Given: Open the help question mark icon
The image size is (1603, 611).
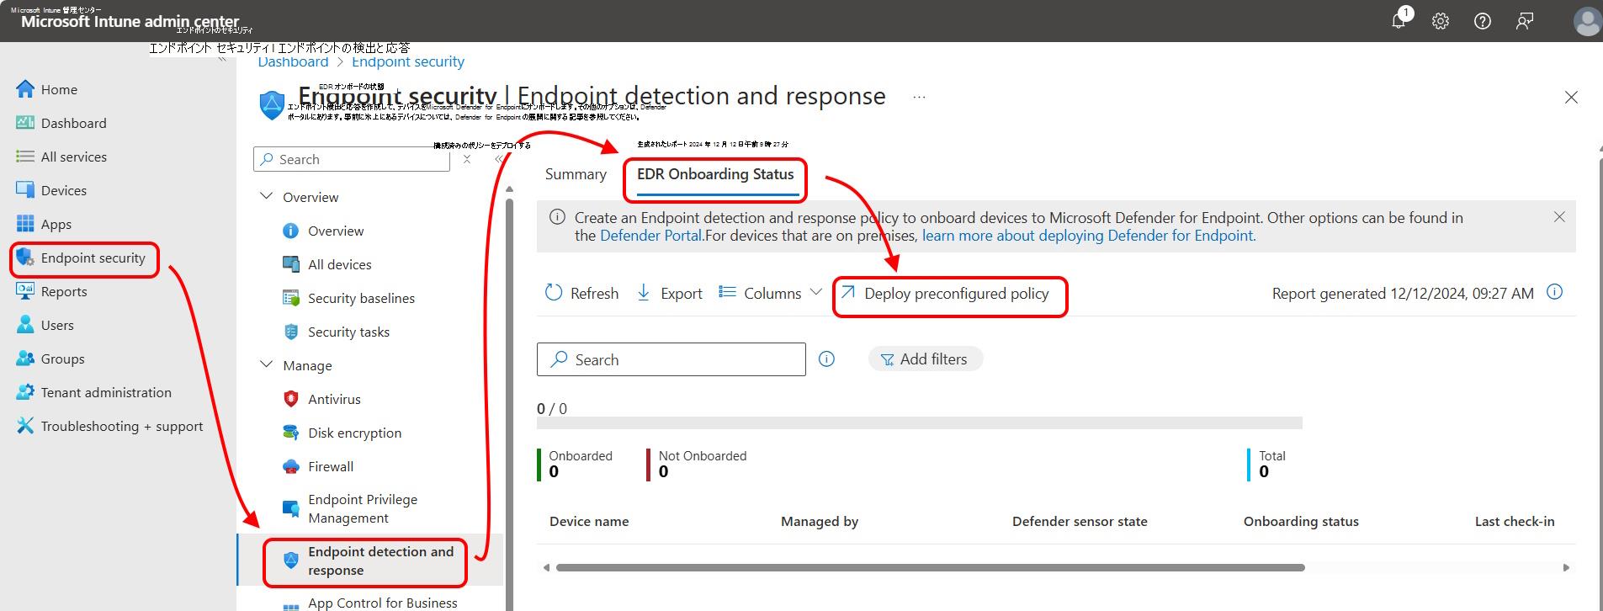Looking at the screenshot, I should point(1483,22).
